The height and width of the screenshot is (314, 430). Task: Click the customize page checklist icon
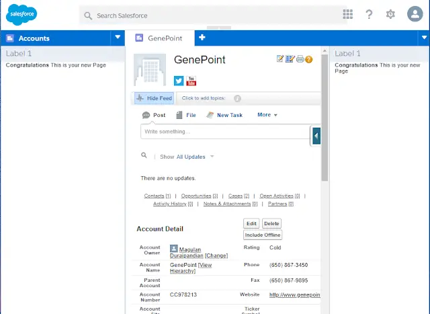click(x=290, y=58)
